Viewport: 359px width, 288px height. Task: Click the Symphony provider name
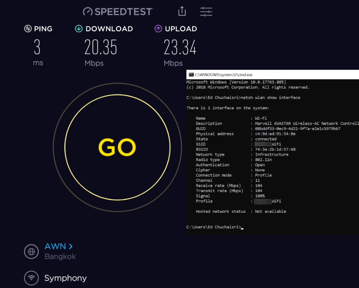tap(65, 278)
